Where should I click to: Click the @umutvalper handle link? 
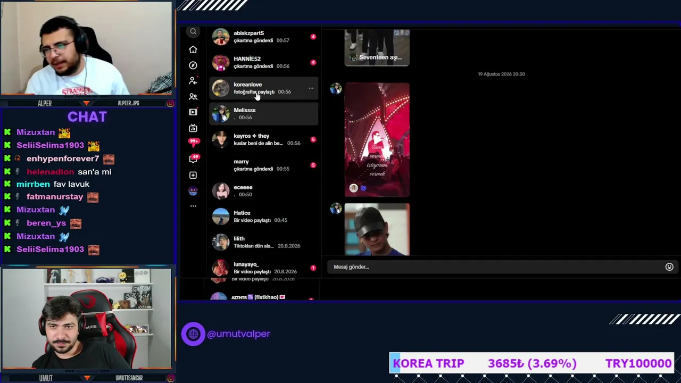click(x=238, y=334)
